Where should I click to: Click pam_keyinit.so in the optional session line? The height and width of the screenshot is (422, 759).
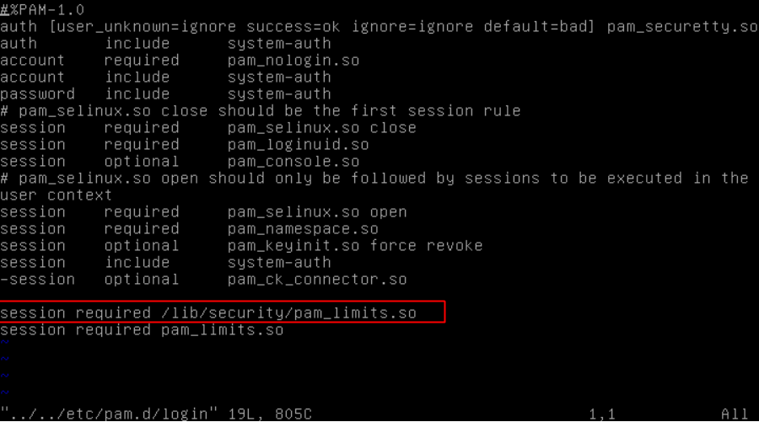click(x=288, y=245)
